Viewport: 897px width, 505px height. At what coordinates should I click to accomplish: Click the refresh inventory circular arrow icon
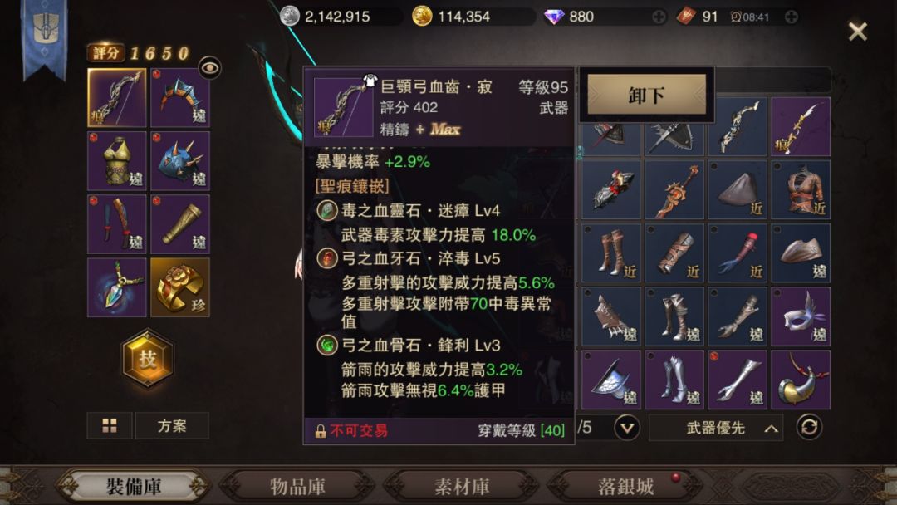(x=809, y=427)
